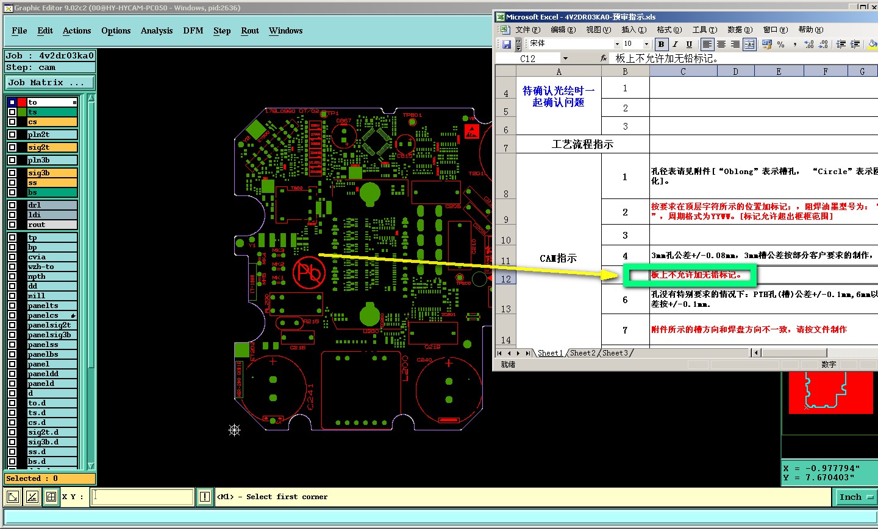Viewport: 878px width, 529px height.
Task: Click next-sheet arrow in Excel tab navigation
Action: tap(518, 353)
